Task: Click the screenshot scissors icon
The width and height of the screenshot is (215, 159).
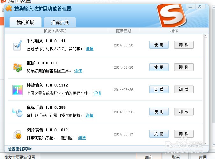Action: [x=18, y=68]
